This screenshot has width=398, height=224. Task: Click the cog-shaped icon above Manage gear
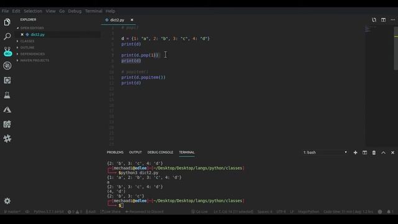click(7, 138)
